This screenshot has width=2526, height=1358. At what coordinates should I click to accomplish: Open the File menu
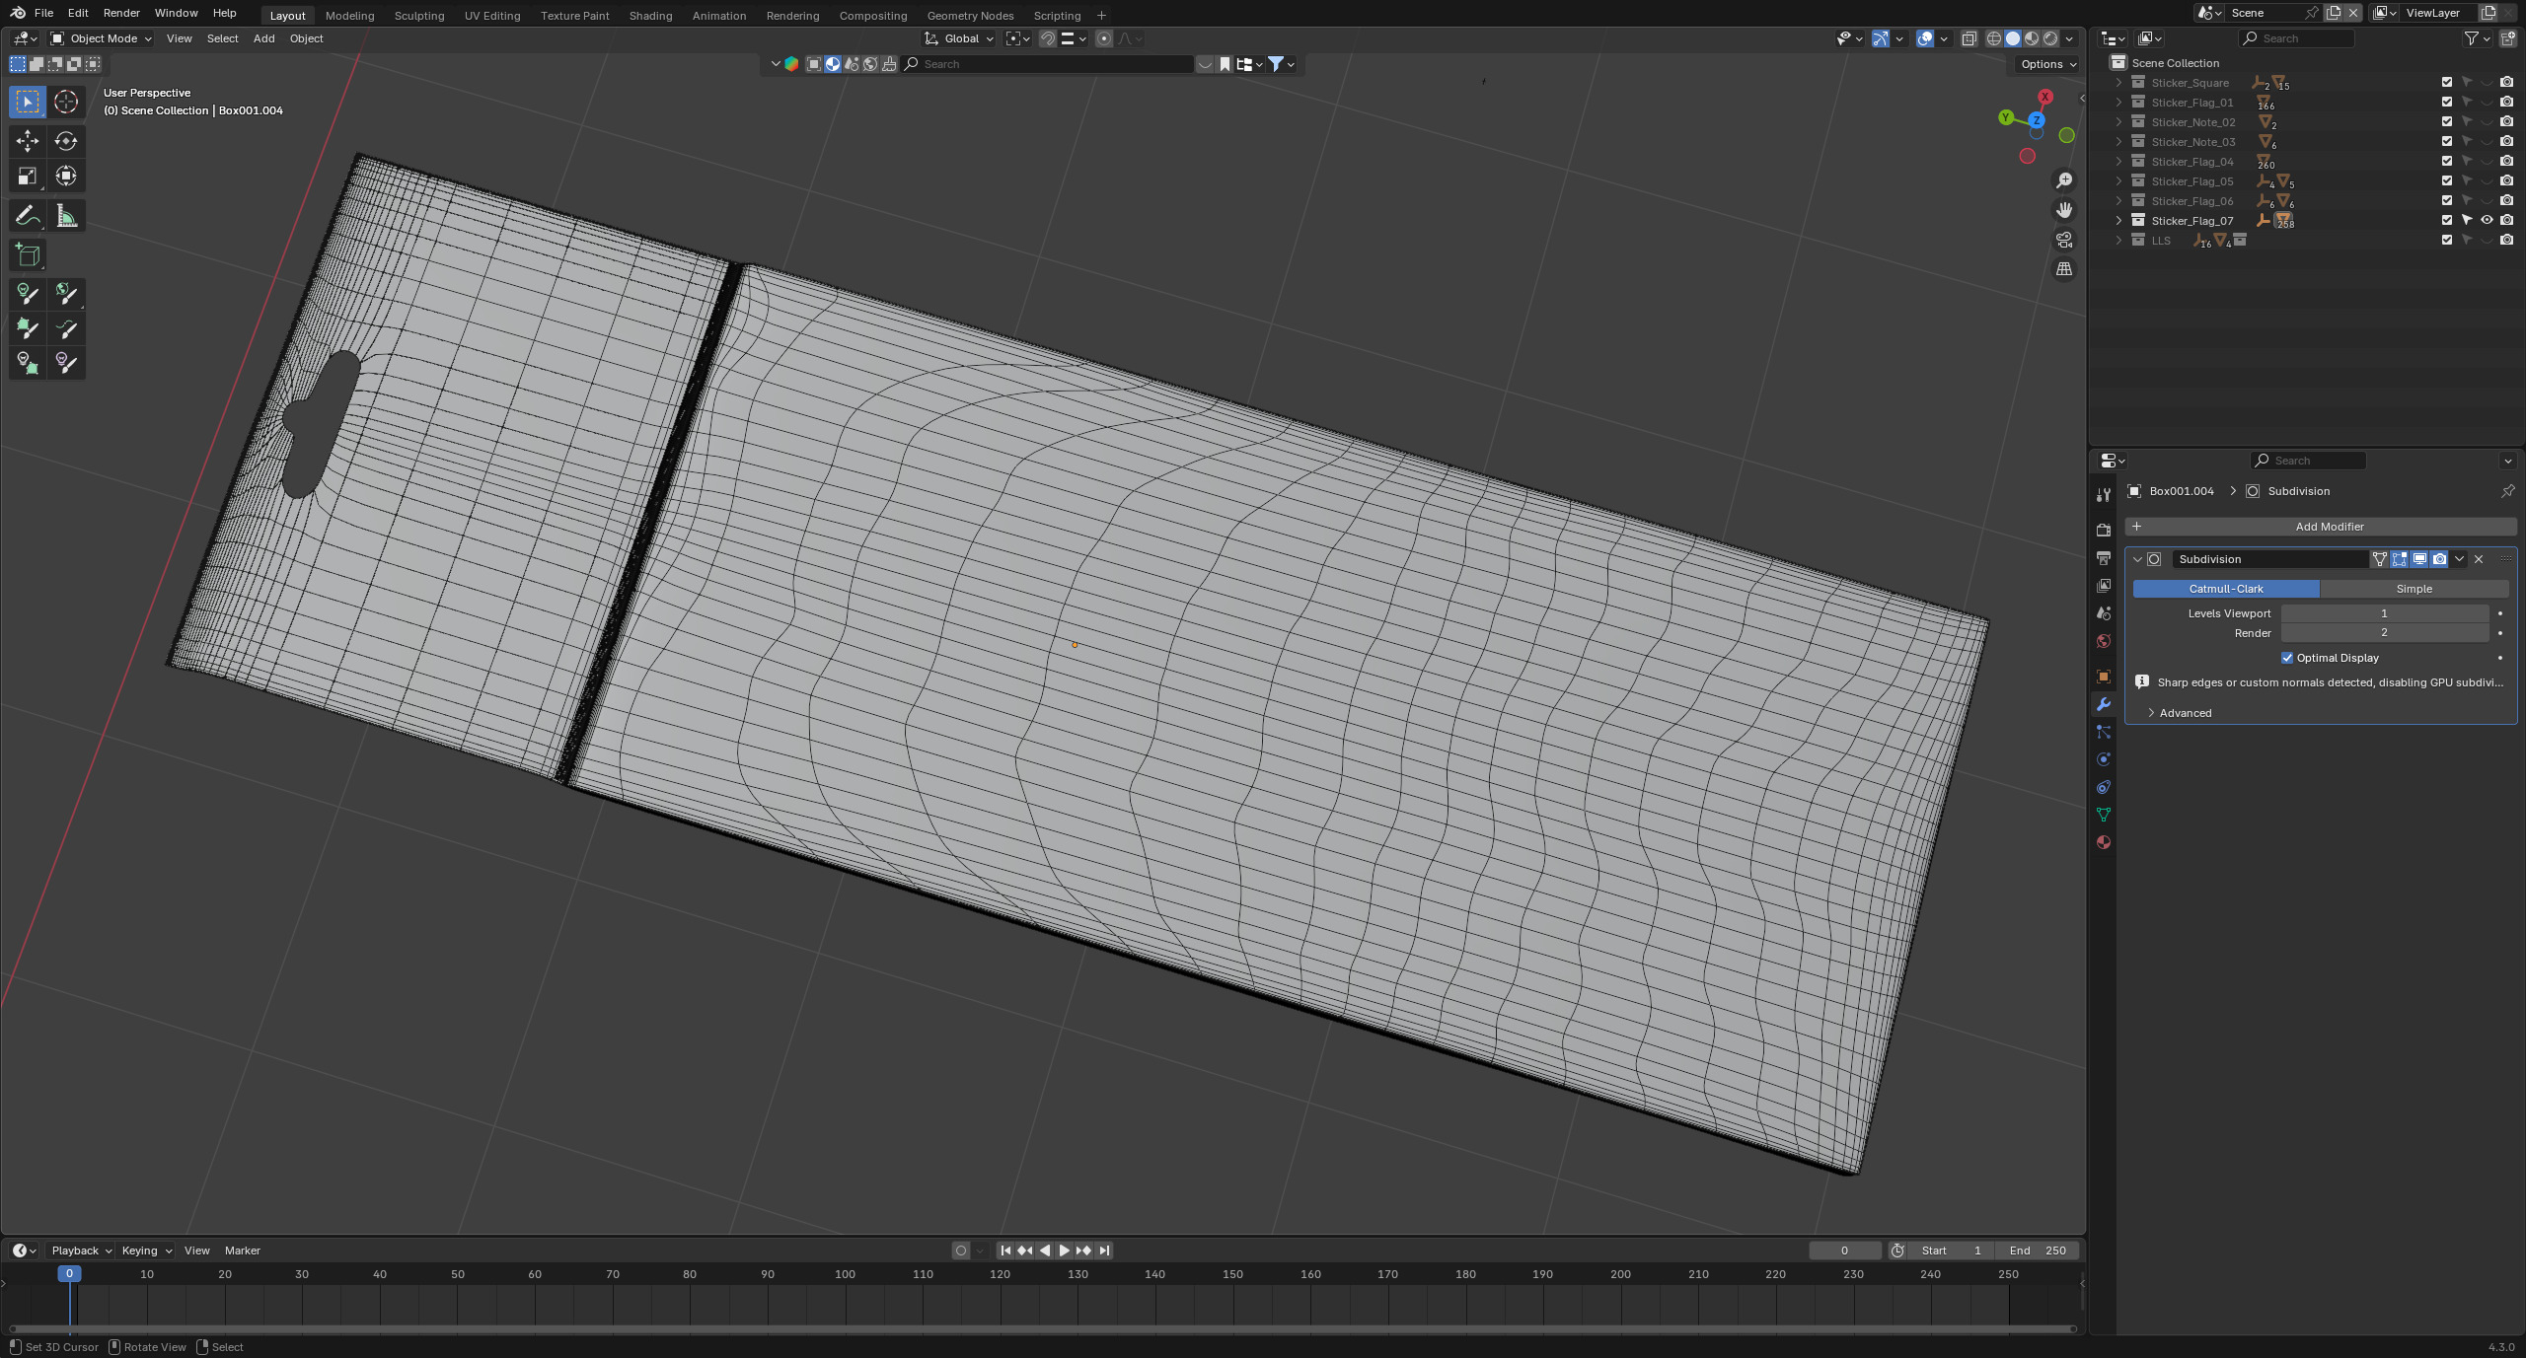pyautogui.click(x=43, y=13)
